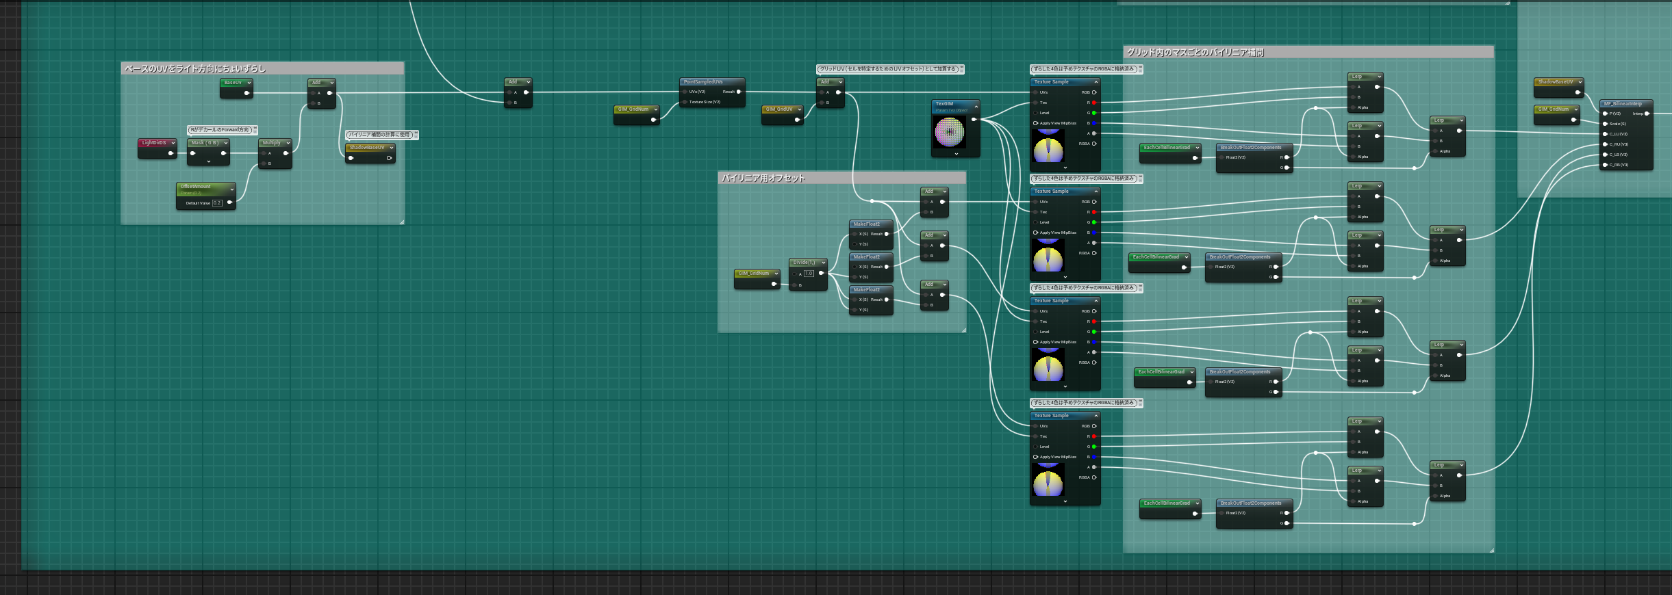Click the 'バイリニア補間の計算に使用' comment bubble text
Screen dimensions: 1672x595
(x=379, y=135)
